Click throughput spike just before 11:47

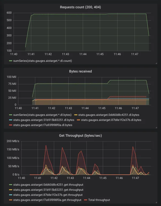(133, 147)
